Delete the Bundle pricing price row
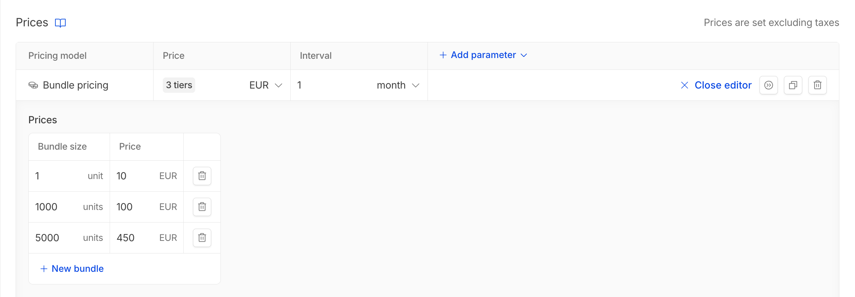This screenshot has height=297, width=855. tap(818, 85)
